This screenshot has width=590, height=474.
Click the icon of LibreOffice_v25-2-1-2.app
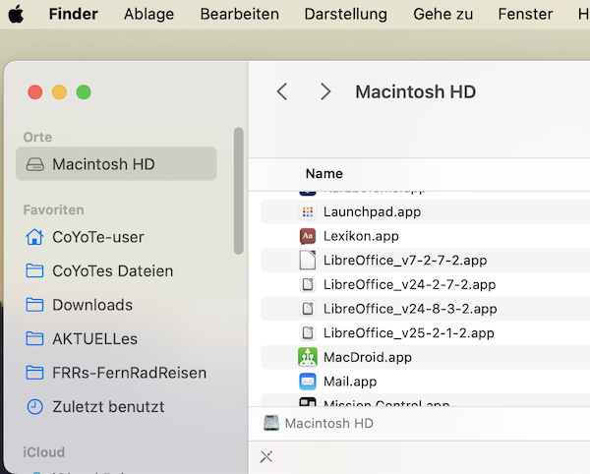tap(308, 333)
